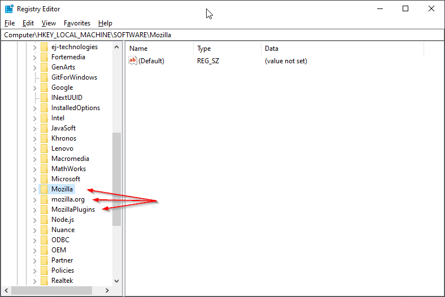Select the ODBC folder icon

[x=44, y=240]
